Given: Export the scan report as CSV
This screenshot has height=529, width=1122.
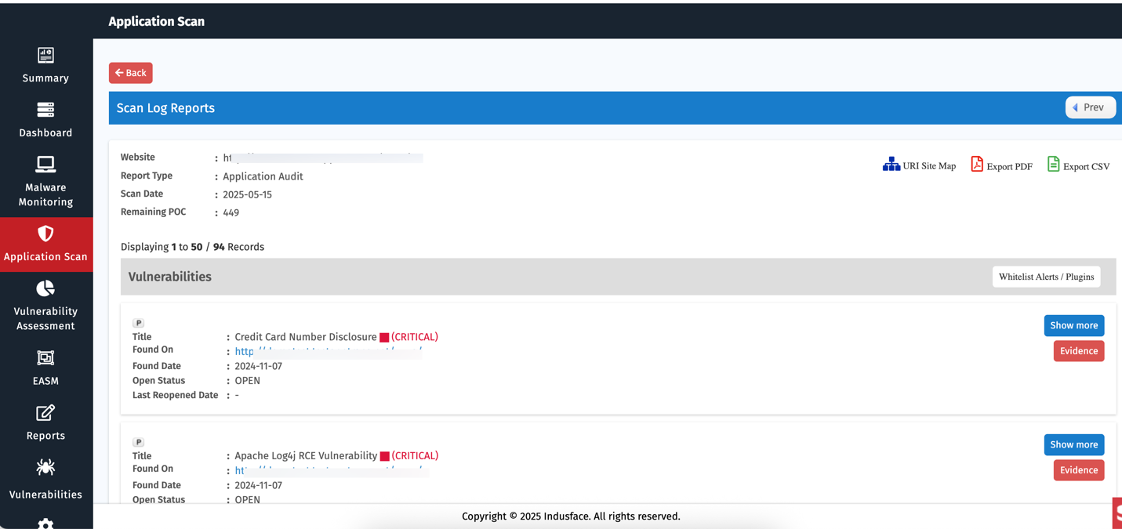Looking at the screenshot, I should 1079,165.
